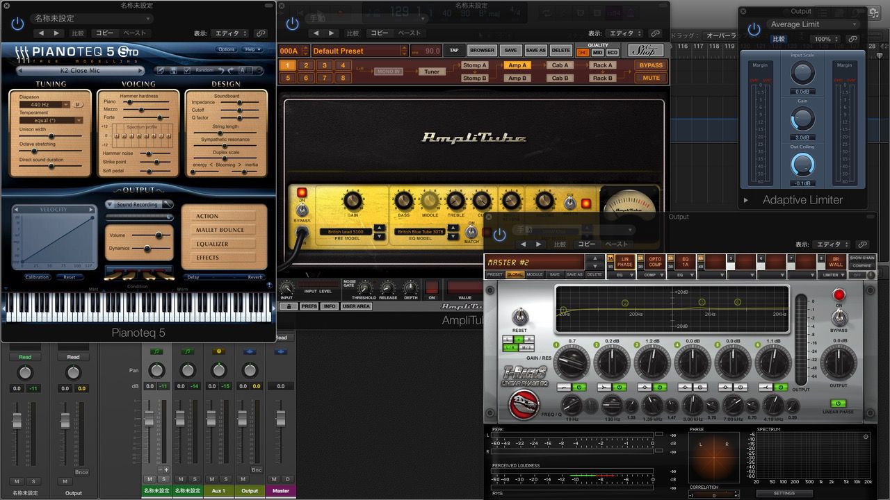The width and height of the screenshot is (890, 500).
Task: Toggle Pianoteq plugin power button
Action: tap(17, 23)
